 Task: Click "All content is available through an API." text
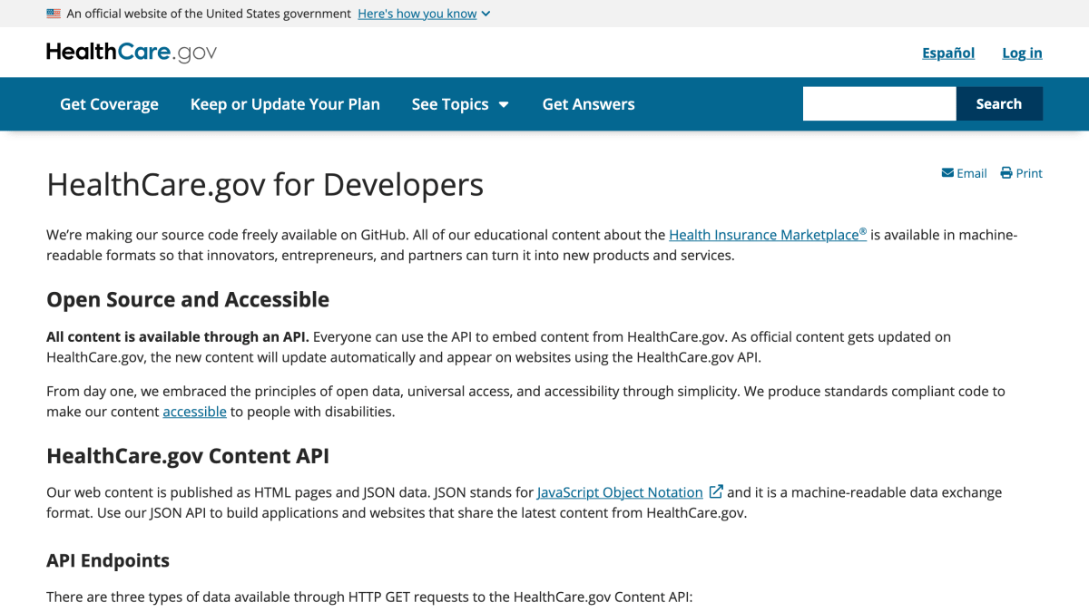178,336
